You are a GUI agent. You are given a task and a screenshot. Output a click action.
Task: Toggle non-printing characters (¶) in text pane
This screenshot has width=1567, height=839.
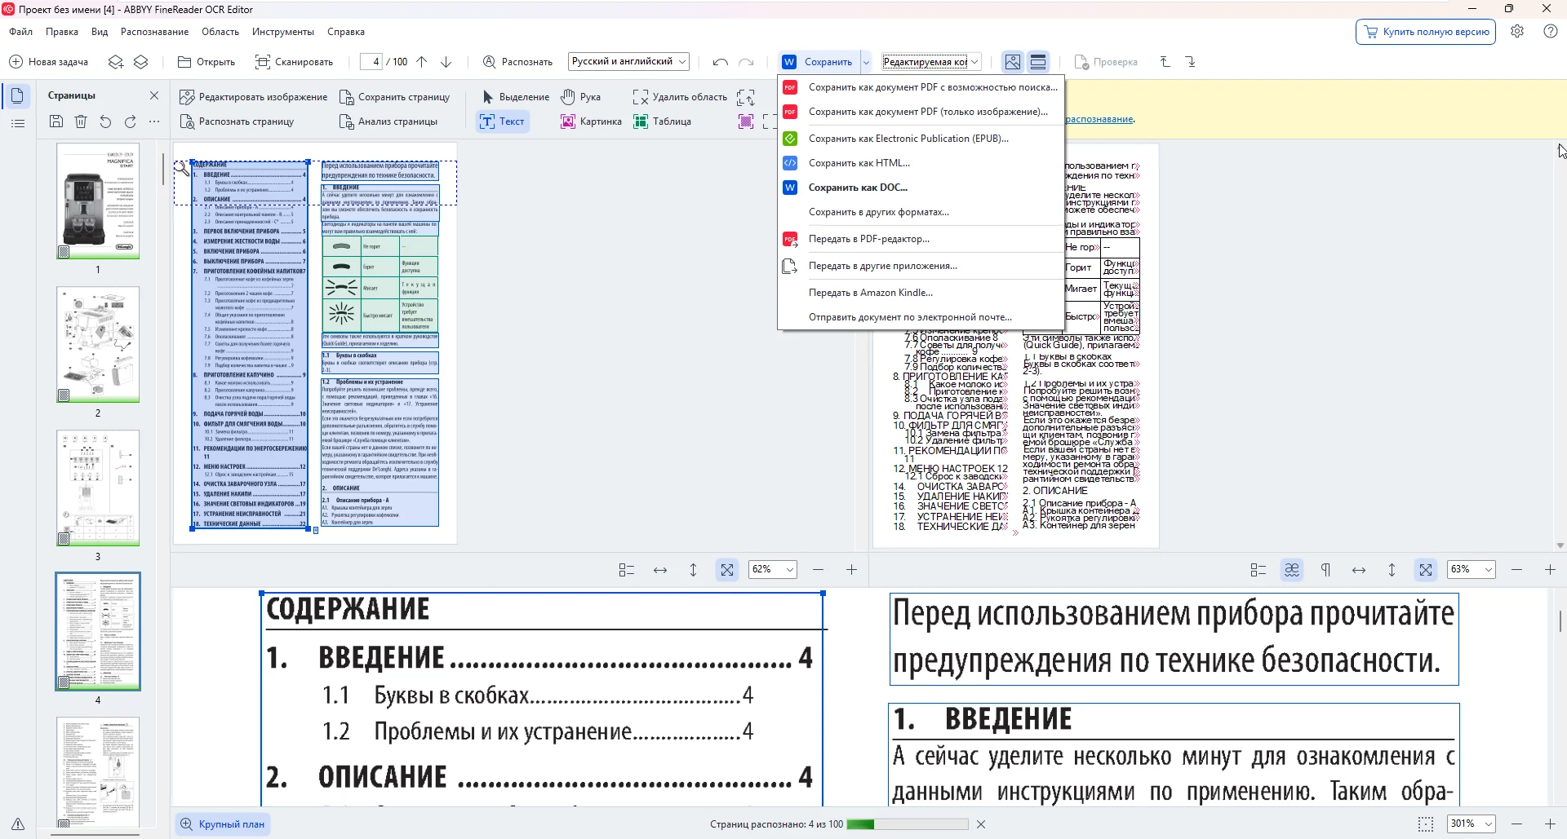point(1325,570)
